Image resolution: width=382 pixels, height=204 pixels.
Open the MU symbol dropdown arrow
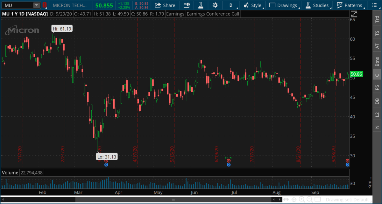pyautogui.click(x=37, y=5)
